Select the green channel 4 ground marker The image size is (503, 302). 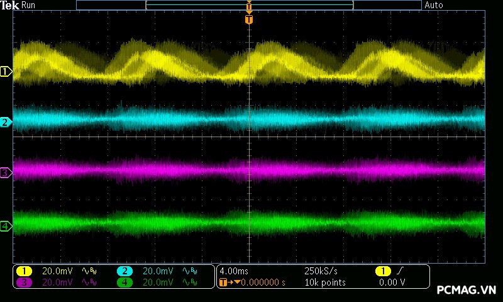6,226
